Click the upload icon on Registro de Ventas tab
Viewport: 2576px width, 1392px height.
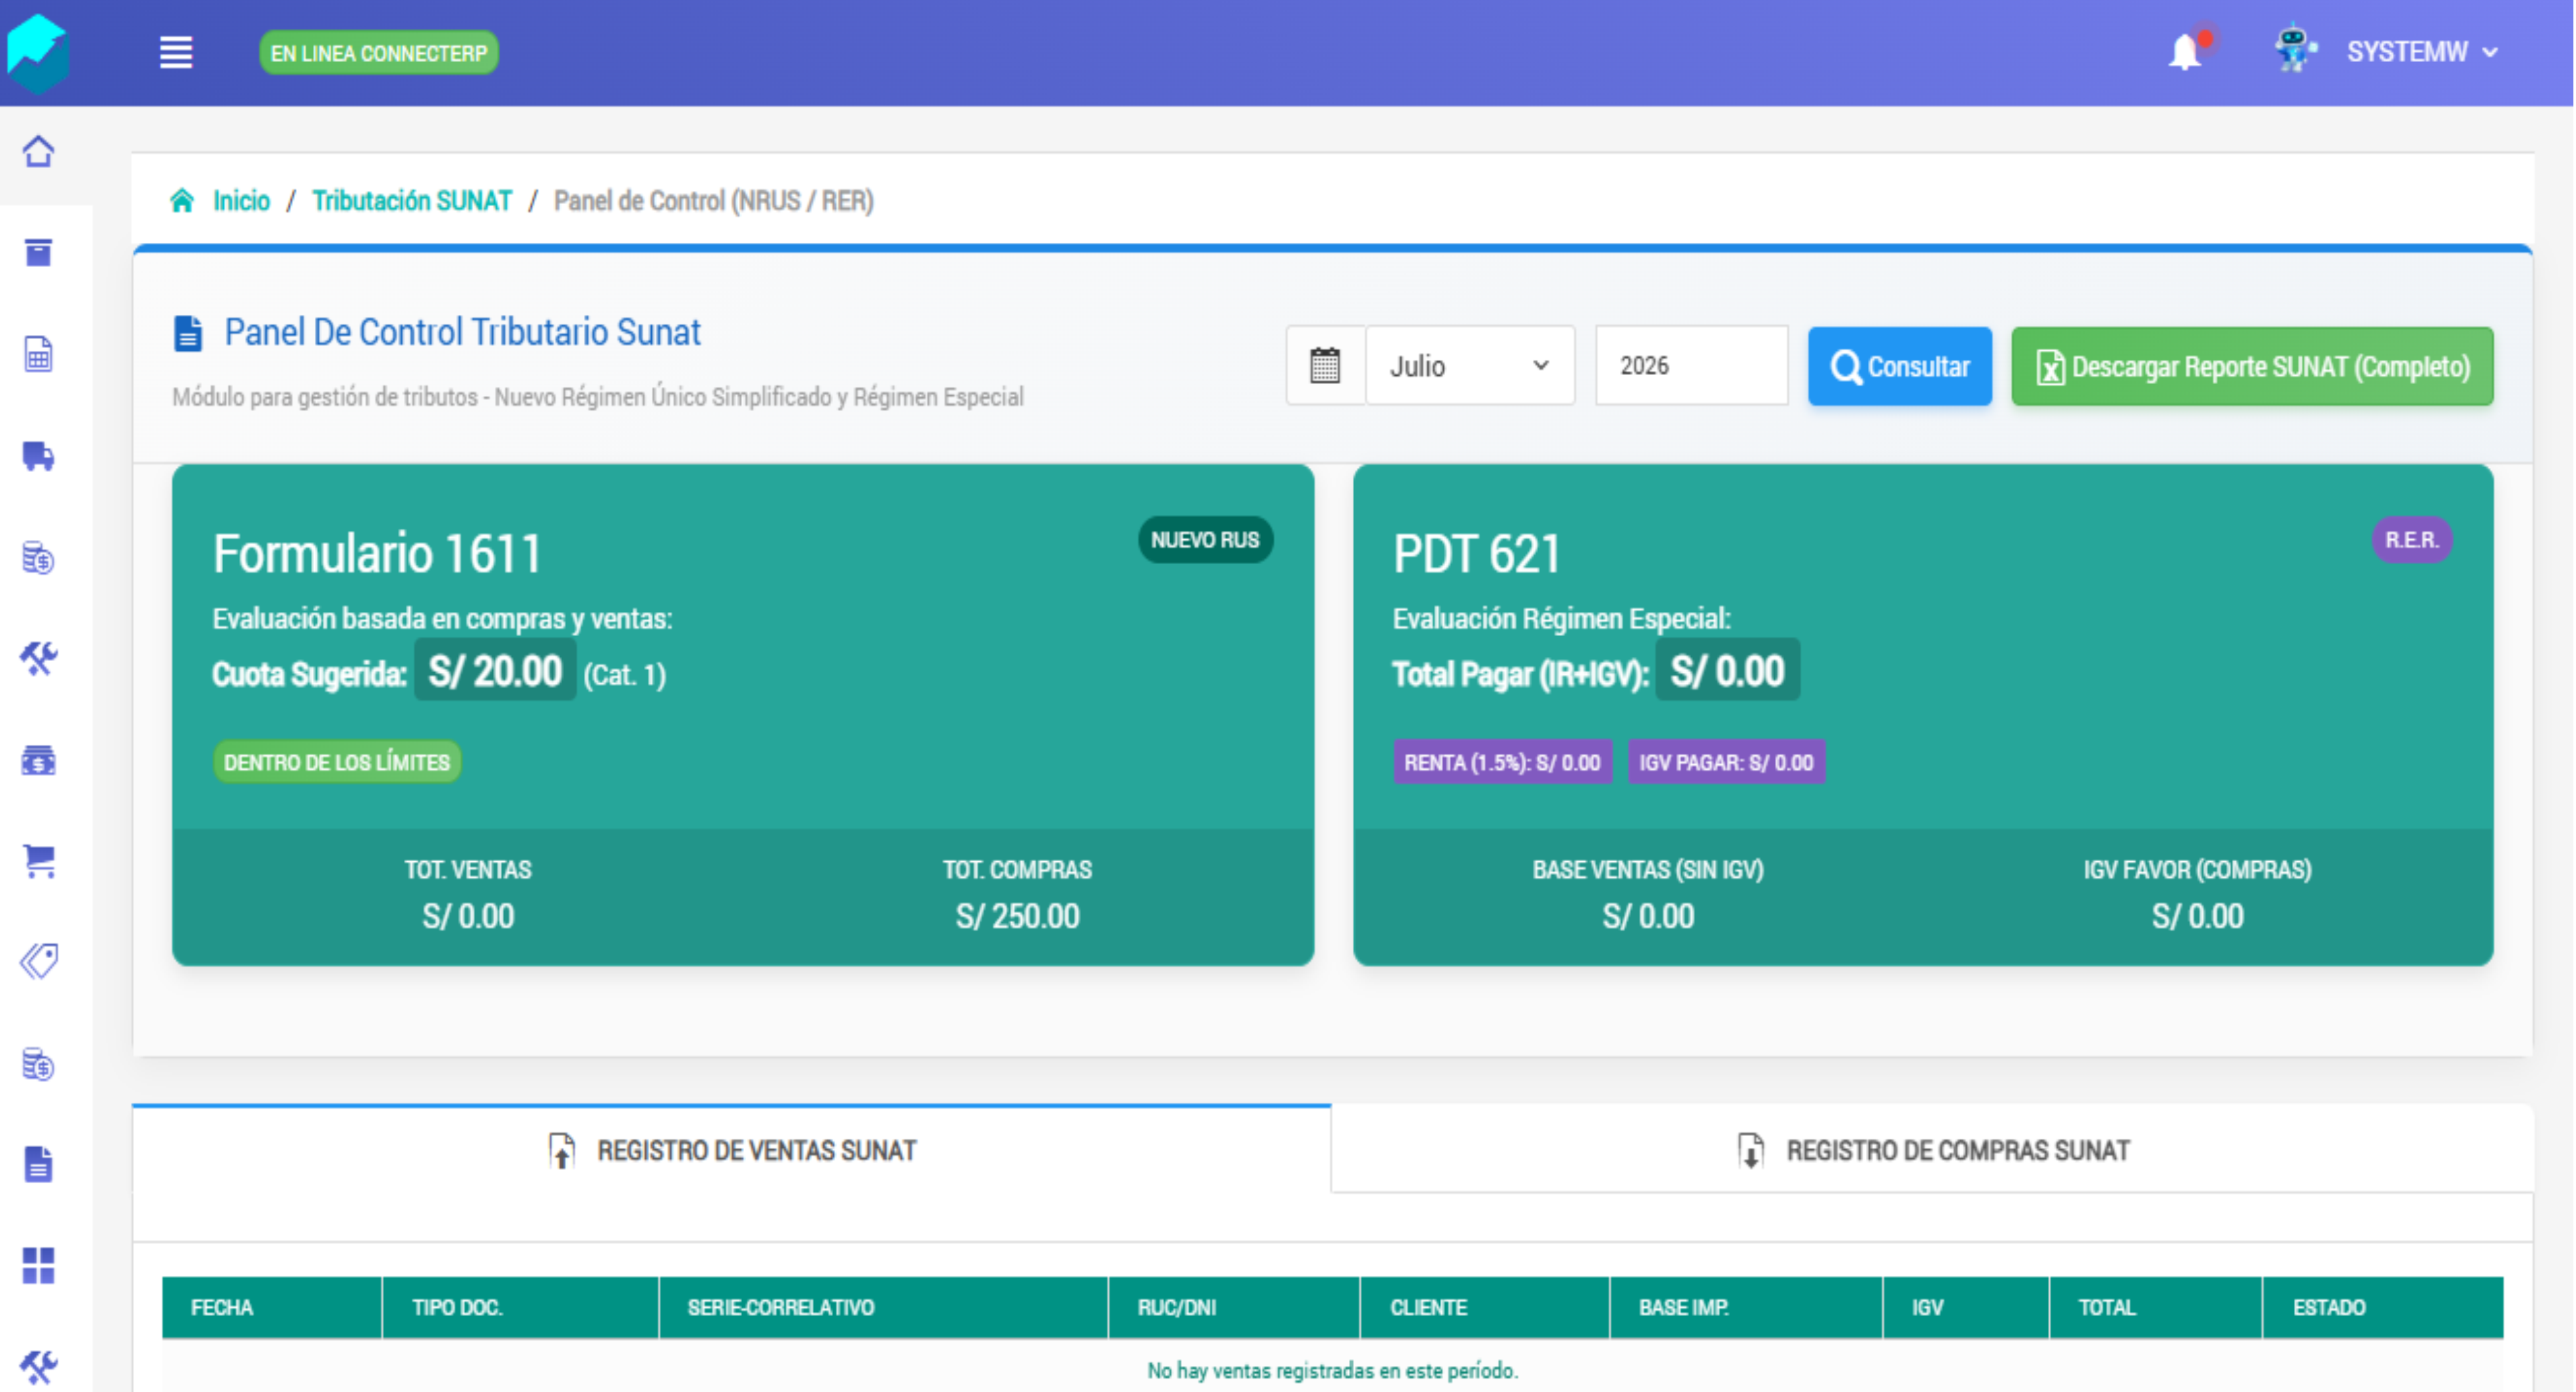pos(562,1151)
